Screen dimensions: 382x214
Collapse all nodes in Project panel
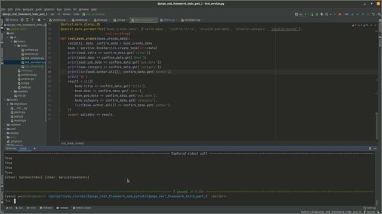(x=32, y=20)
